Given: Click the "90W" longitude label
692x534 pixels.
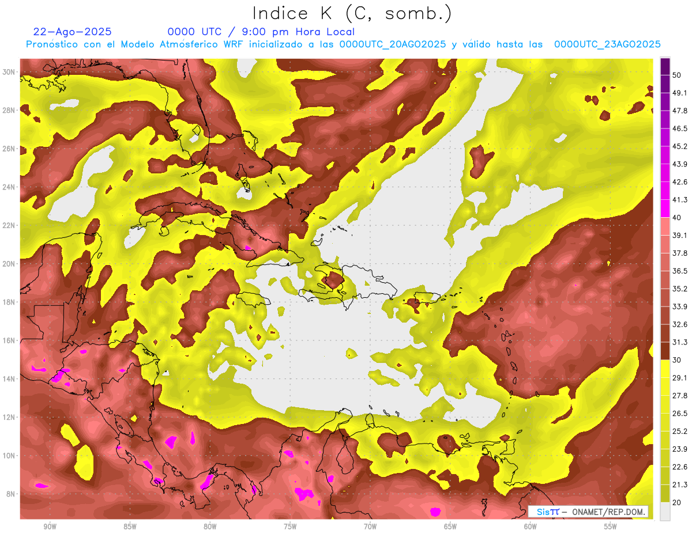Looking at the screenshot, I should point(50,527).
